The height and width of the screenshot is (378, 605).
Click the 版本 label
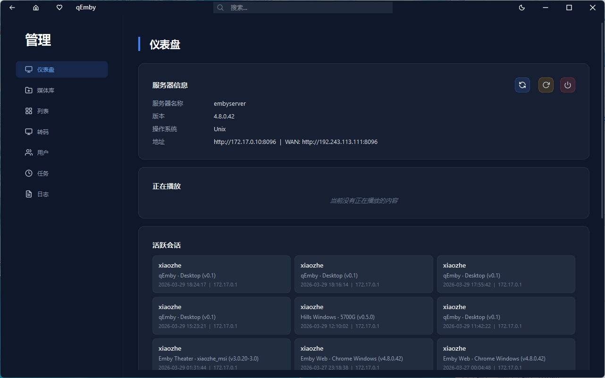click(x=159, y=116)
